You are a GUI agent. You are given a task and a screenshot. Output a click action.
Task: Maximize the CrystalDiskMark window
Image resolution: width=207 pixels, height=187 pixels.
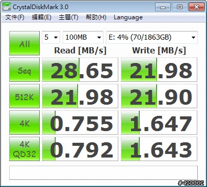point(179,7)
